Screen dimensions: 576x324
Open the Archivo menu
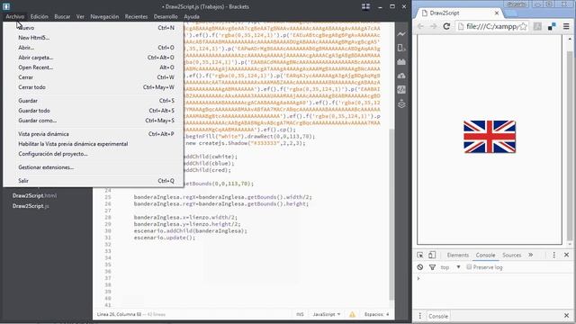tap(15, 16)
